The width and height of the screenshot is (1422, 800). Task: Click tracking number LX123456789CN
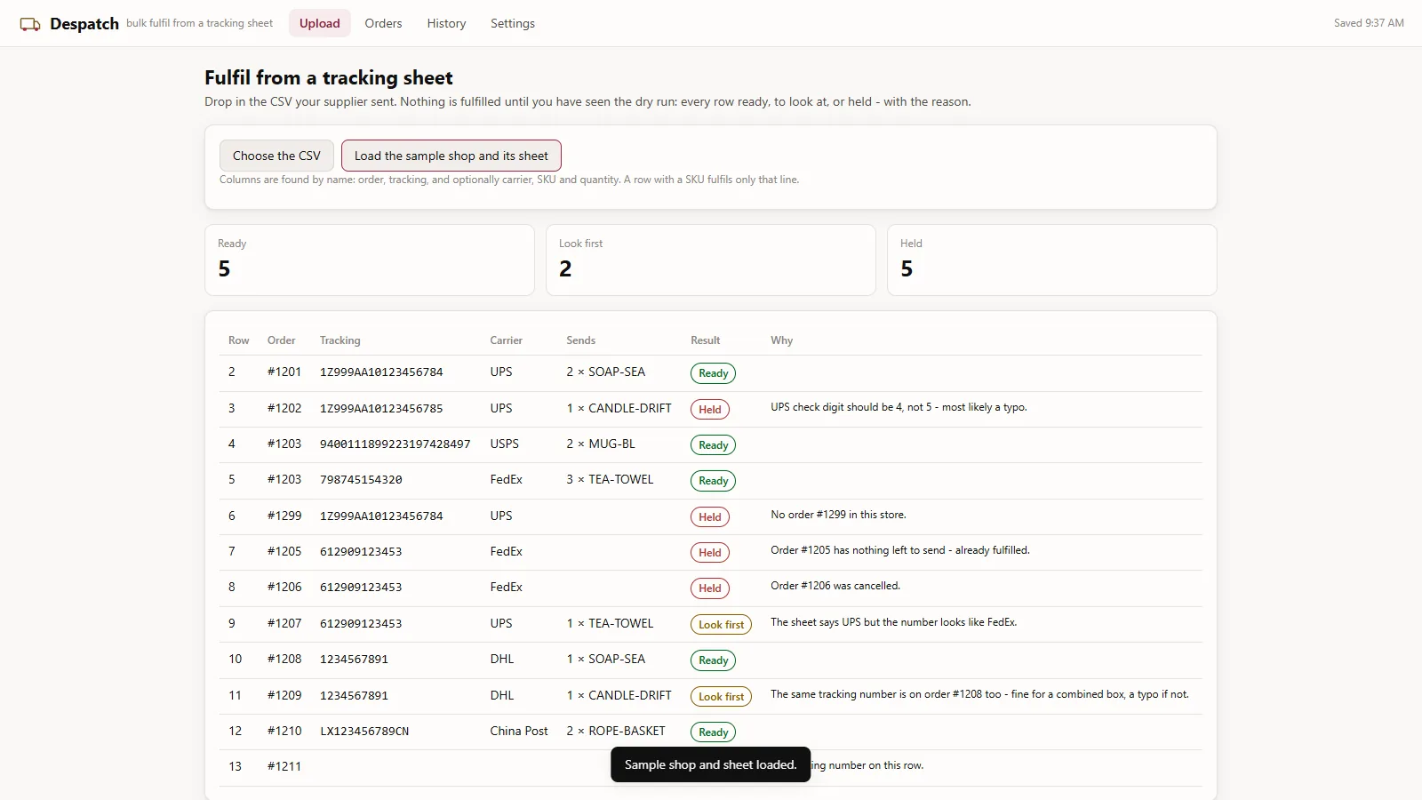coord(364,731)
